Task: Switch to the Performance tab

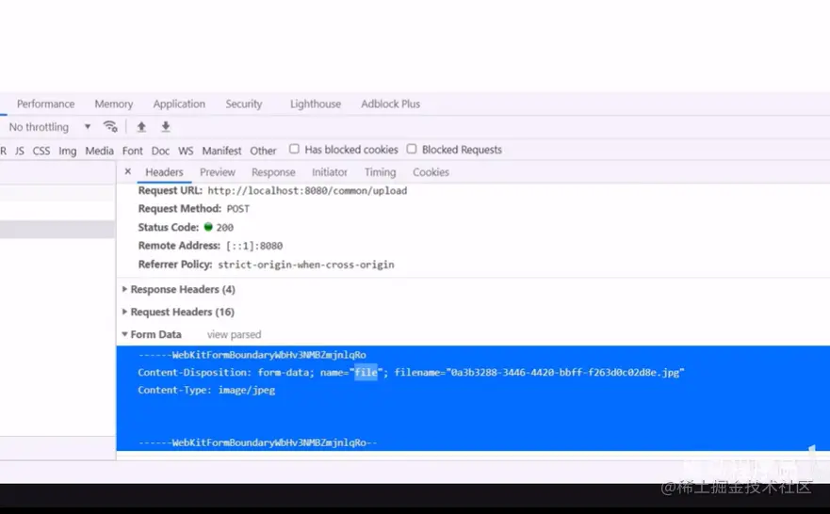Action: [45, 104]
